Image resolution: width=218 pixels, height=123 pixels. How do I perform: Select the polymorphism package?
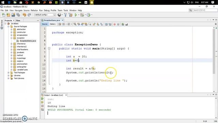point(22,64)
